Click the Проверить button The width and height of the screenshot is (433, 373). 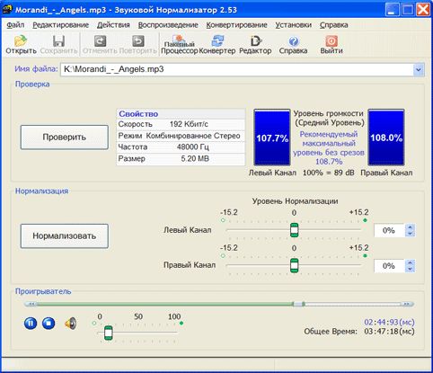tap(65, 138)
